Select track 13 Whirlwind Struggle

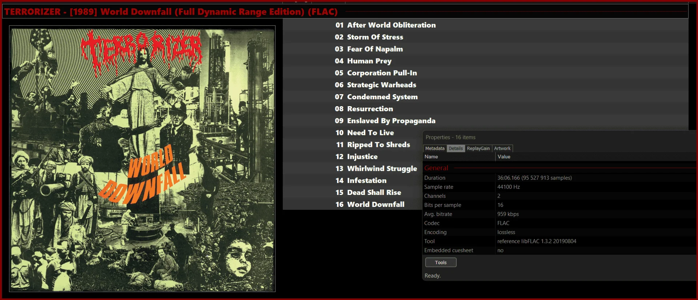(x=352, y=169)
